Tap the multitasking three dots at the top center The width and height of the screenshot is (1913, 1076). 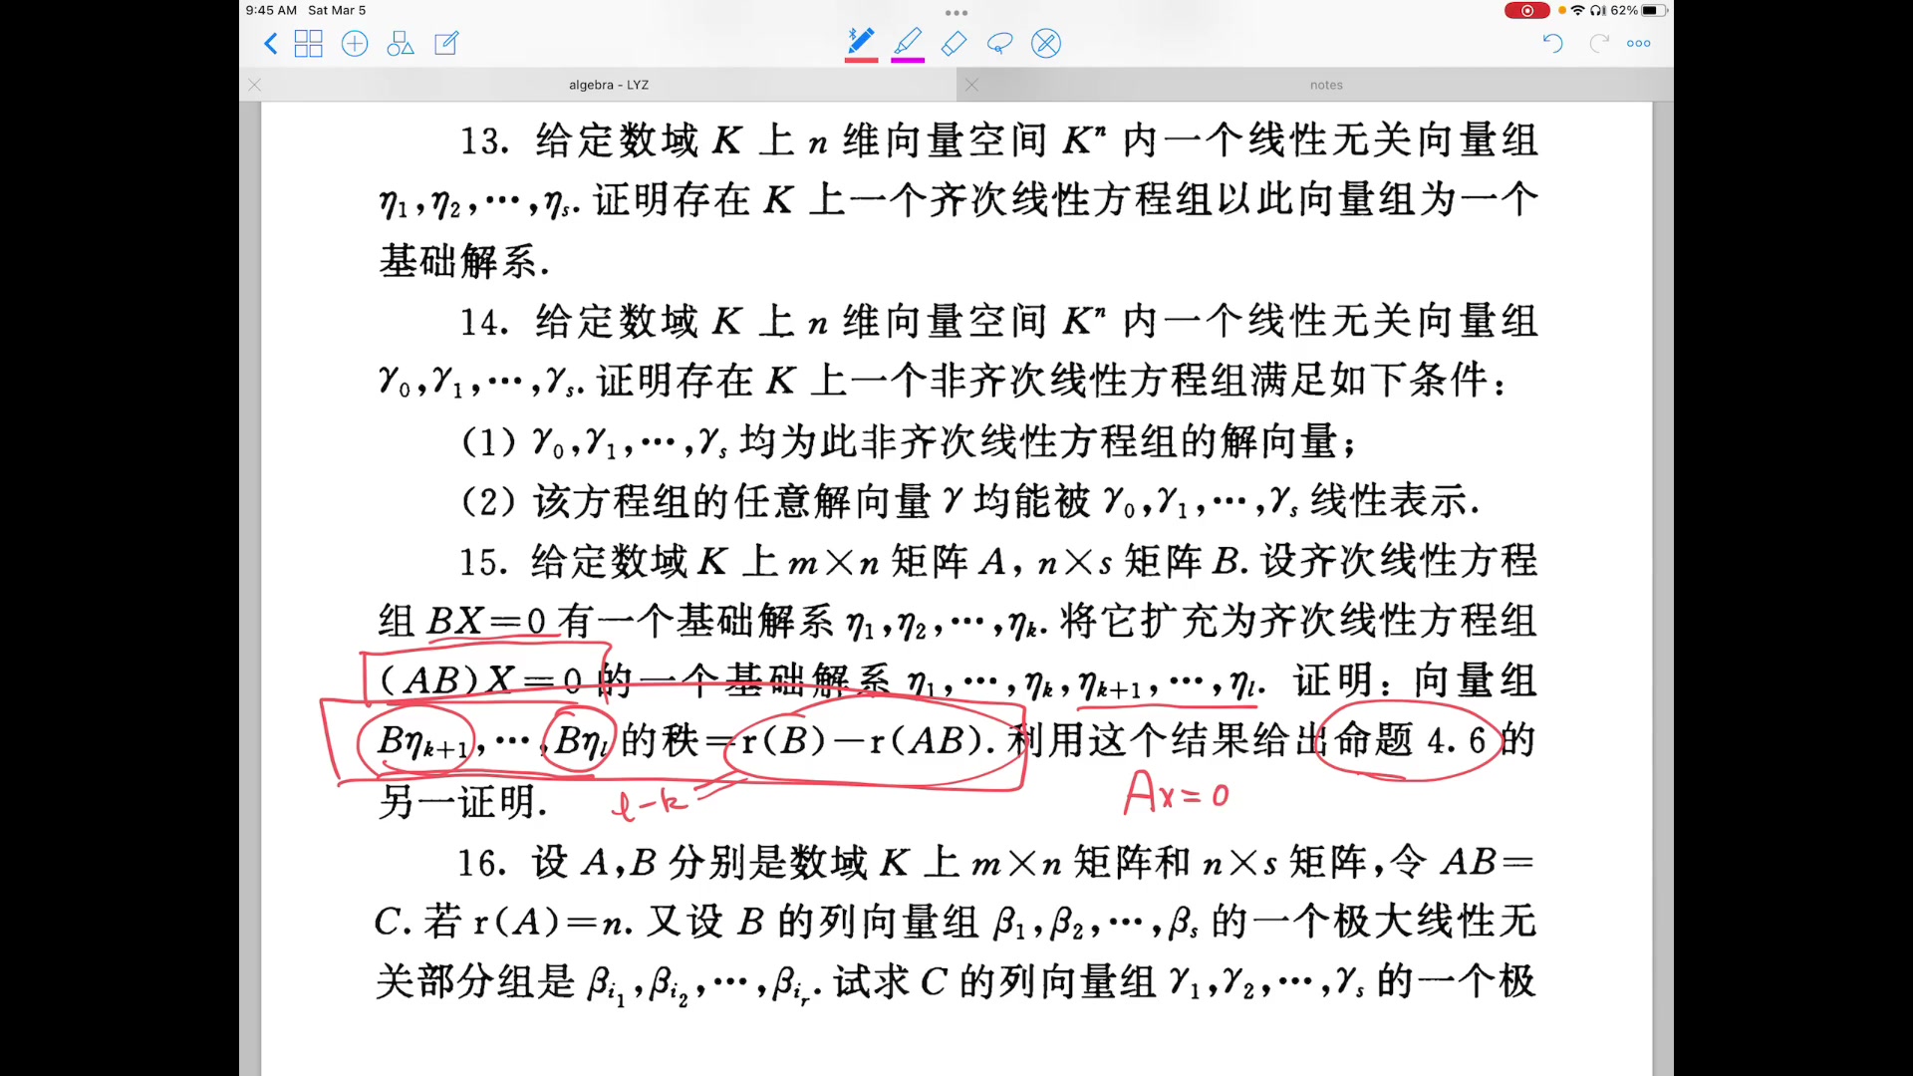click(956, 13)
